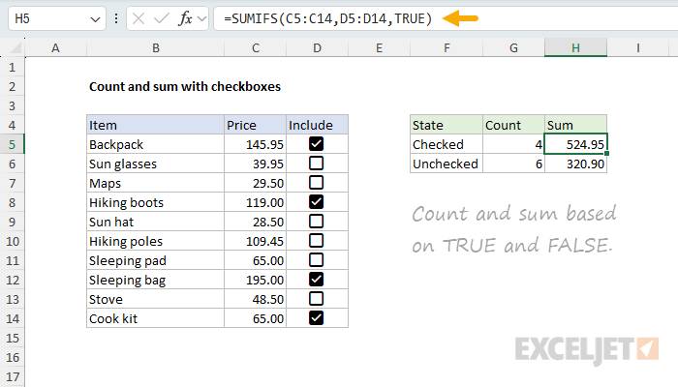Select the price cell 109.45
This screenshot has width=678, height=387.
click(255, 241)
